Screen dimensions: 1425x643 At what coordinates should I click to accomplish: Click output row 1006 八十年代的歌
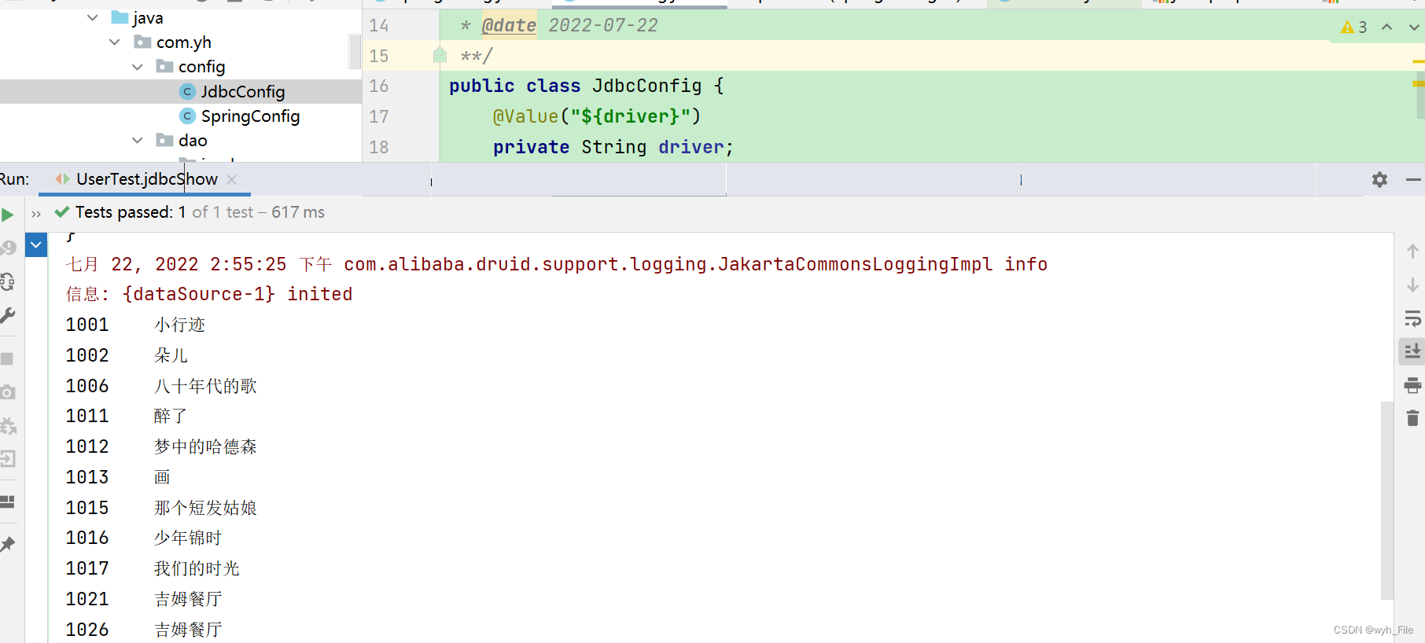point(161,386)
